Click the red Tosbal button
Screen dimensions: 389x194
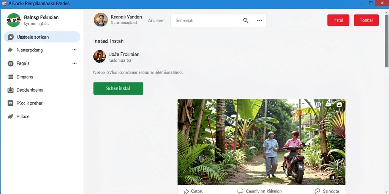click(x=366, y=20)
